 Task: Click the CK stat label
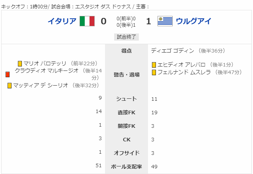click(127, 140)
